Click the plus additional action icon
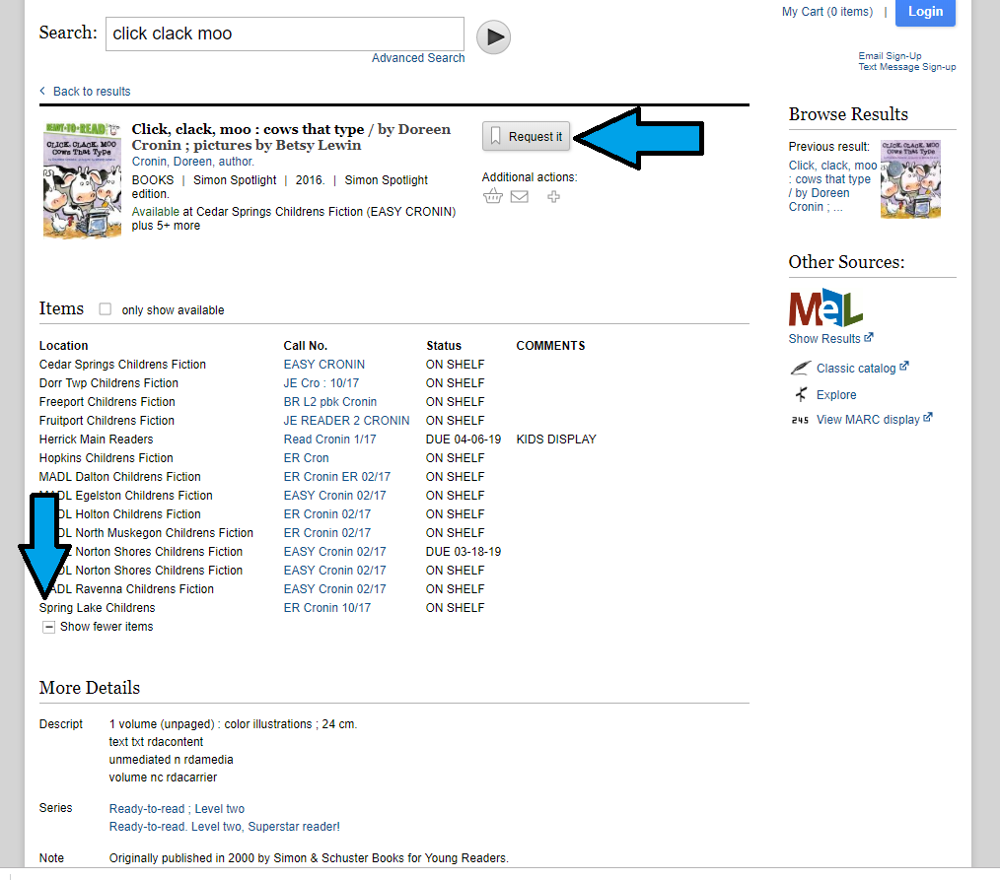1000x880 pixels. pyautogui.click(x=553, y=196)
